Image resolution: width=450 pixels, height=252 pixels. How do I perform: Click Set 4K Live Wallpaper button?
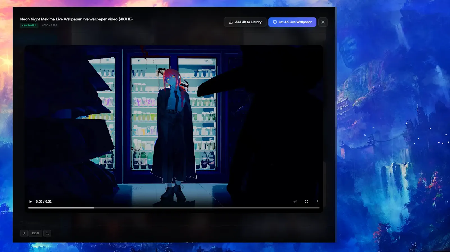(292, 22)
